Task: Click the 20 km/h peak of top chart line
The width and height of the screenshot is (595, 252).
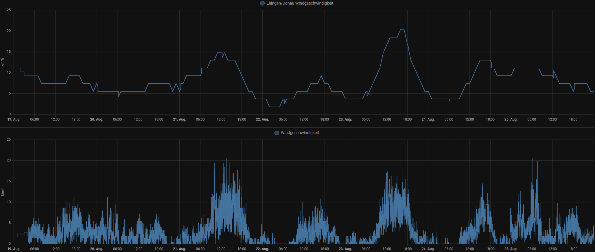Action: click(x=402, y=29)
